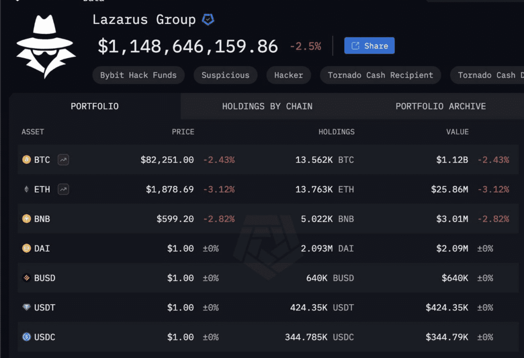The width and height of the screenshot is (524, 358).
Task: Open the Tornado Cash Recipient tag
Action: tap(380, 75)
